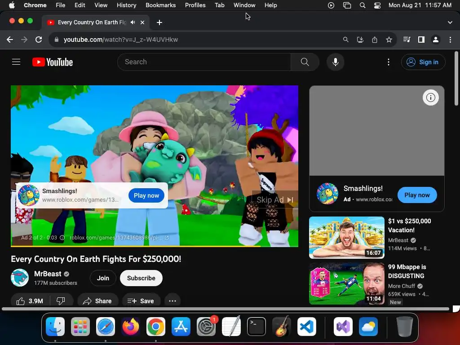Viewport: 460px width, 345px height.
Task: Go to the YouTube home logo
Action: click(53, 62)
